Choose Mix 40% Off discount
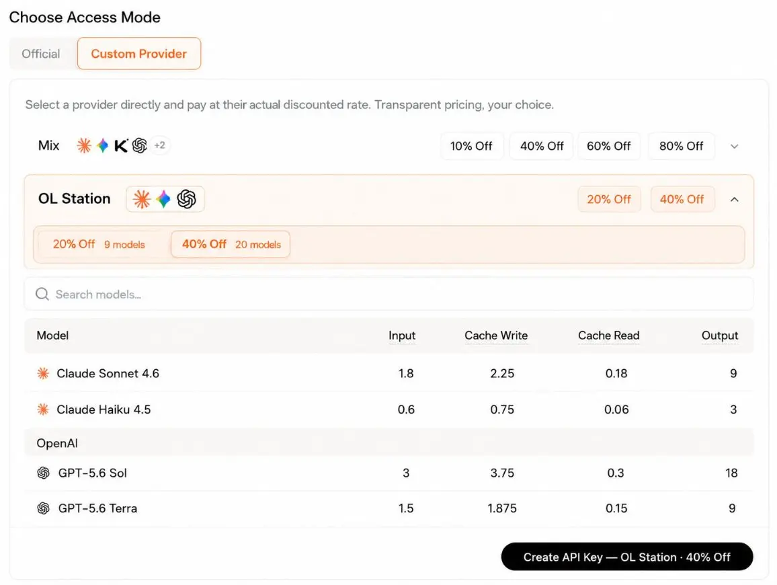Screen dimensions: 777x585 [x=542, y=147]
